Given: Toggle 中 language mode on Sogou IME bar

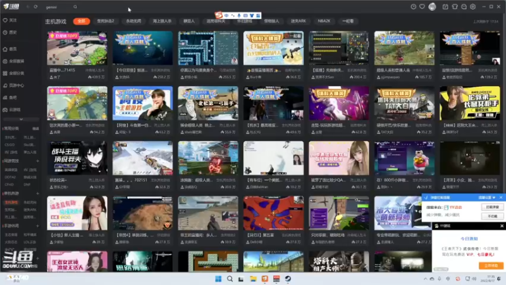Looking at the screenshot, I should 226,15.
